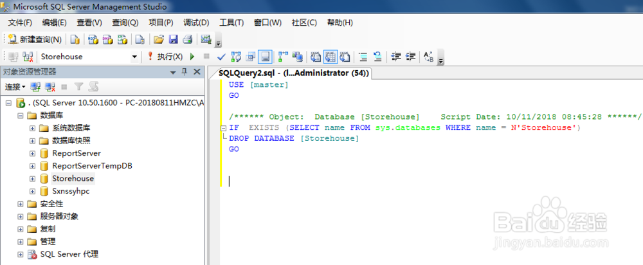Open the 工具(T) menu
The height and width of the screenshot is (265, 643).
(x=231, y=23)
